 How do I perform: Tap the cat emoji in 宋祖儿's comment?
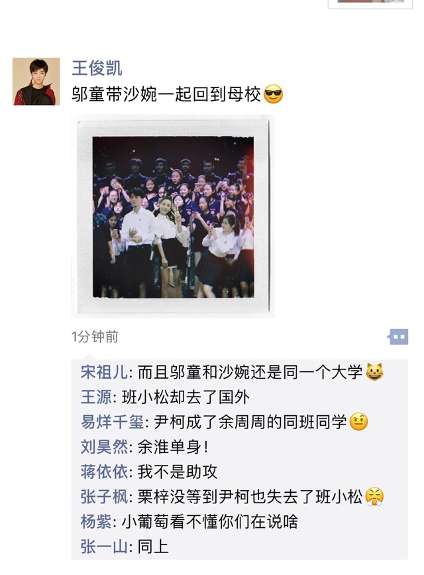pyautogui.click(x=374, y=372)
